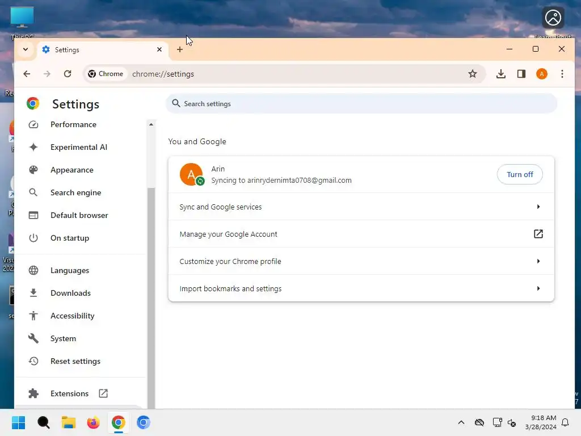The width and height of the screenshot is (581, 436).
Task: Open Experimental AI settings section
Action: click(78, 147)
